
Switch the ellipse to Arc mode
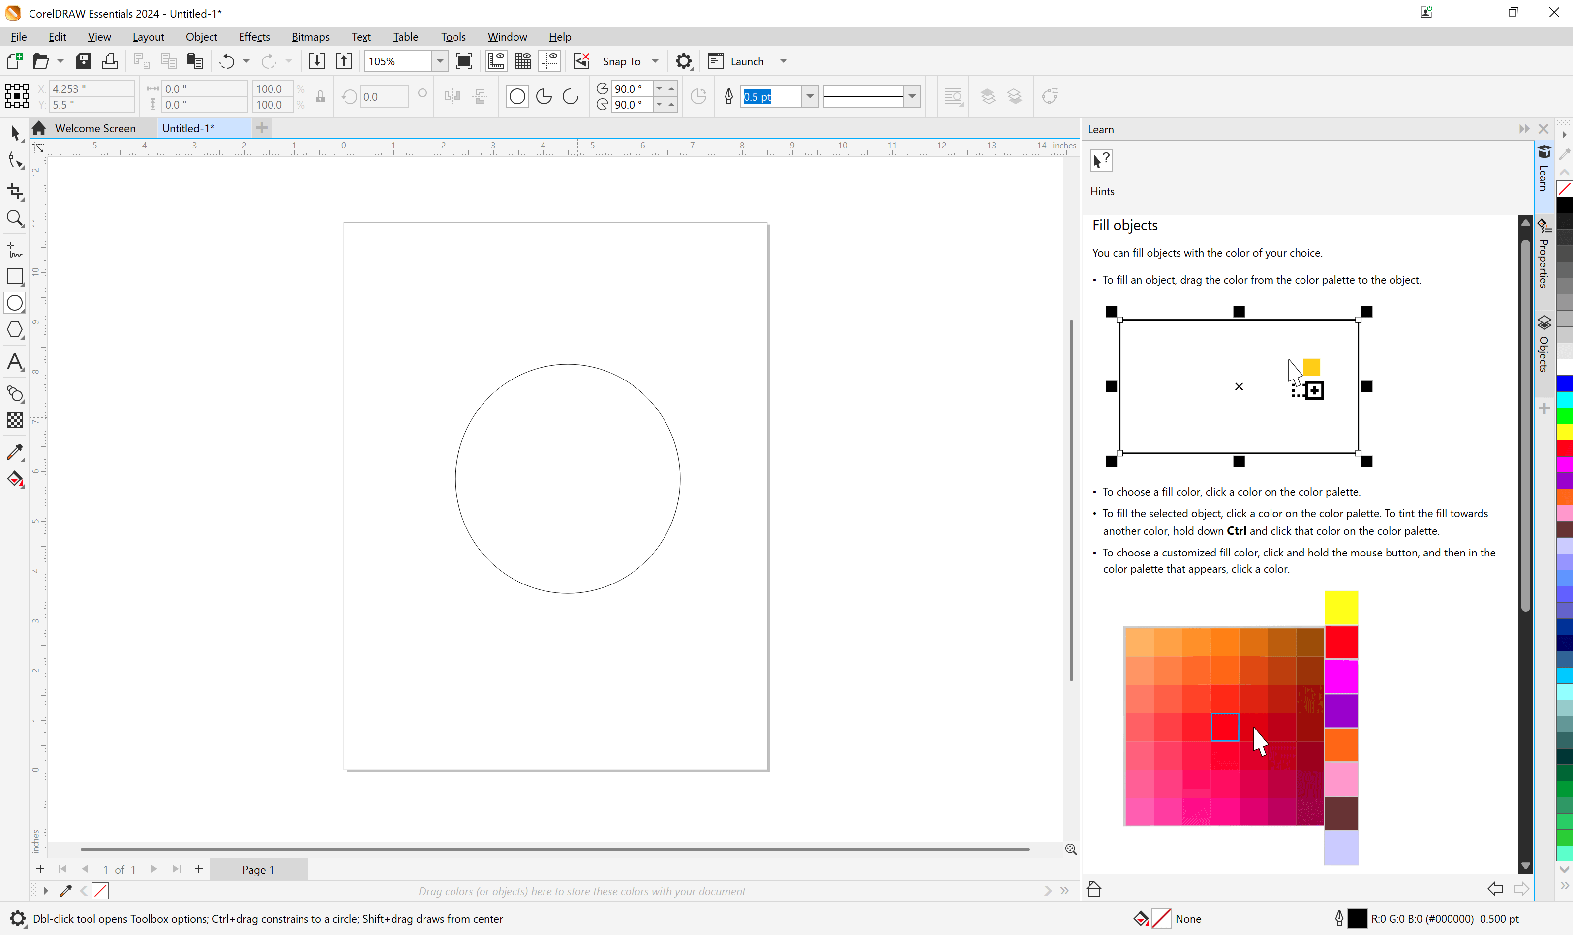click(x=571, y=96)
